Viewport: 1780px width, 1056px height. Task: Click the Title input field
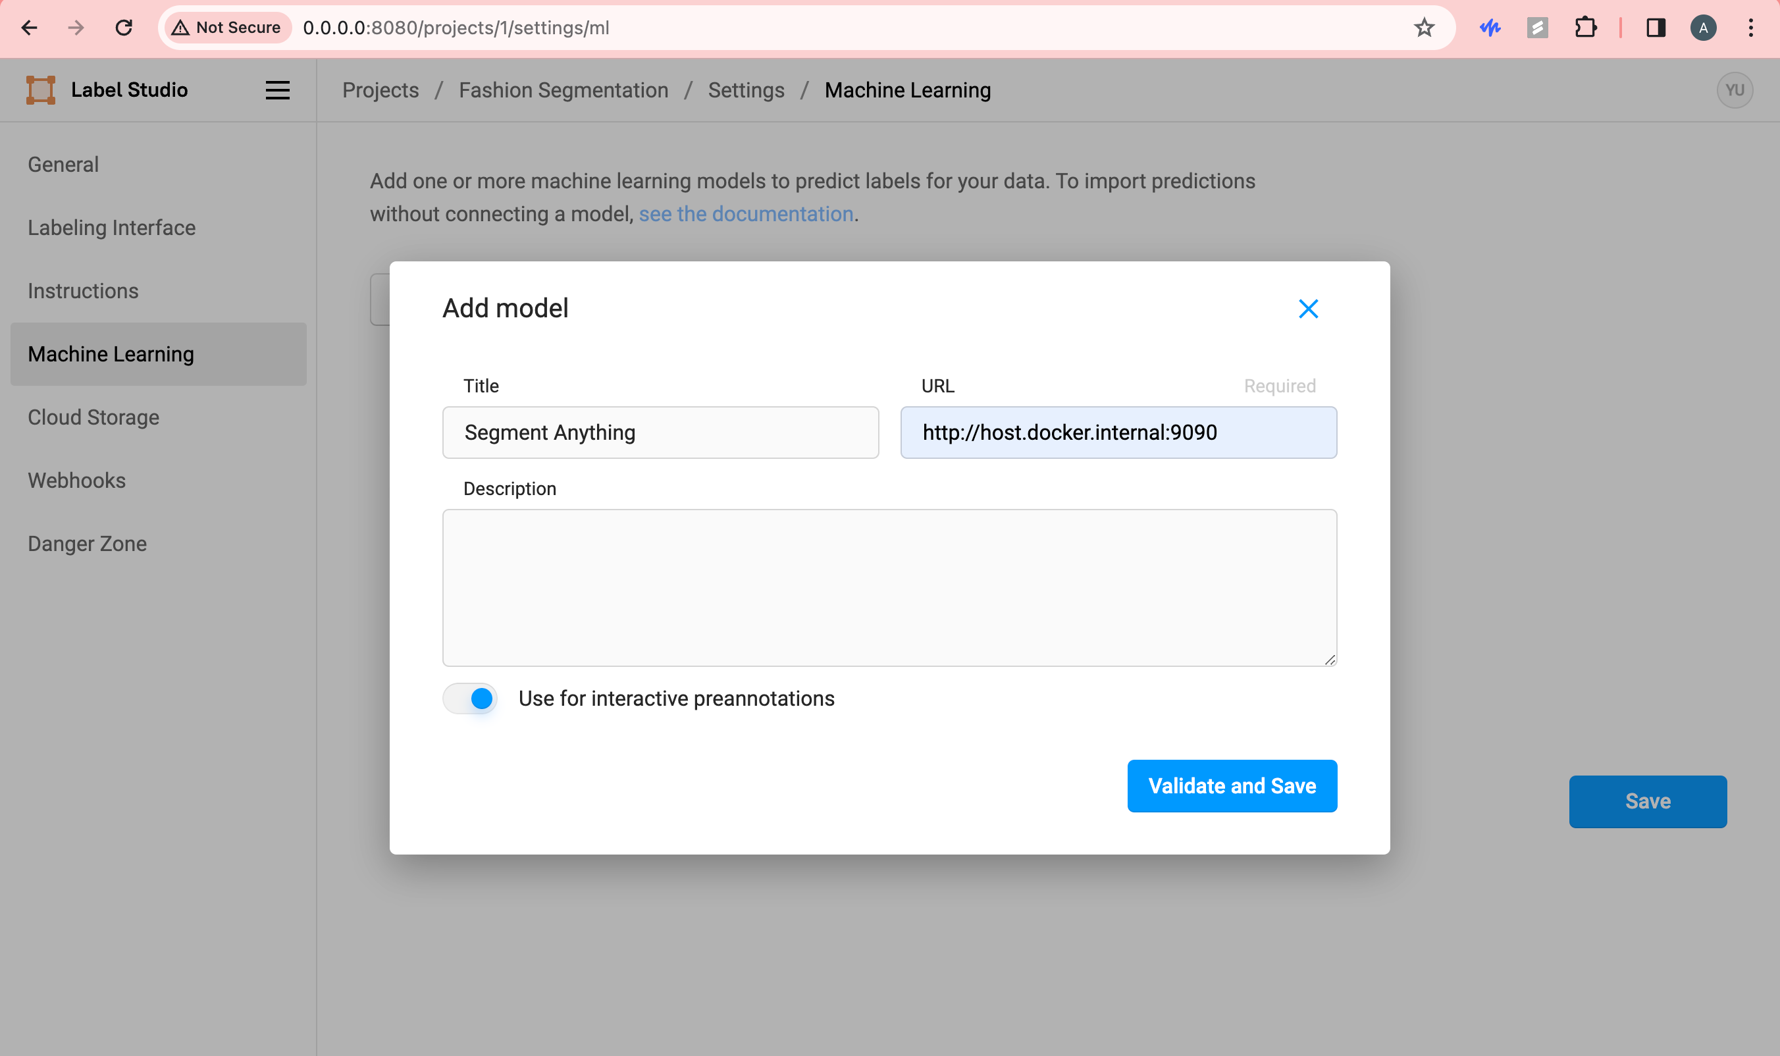(660, 433)
